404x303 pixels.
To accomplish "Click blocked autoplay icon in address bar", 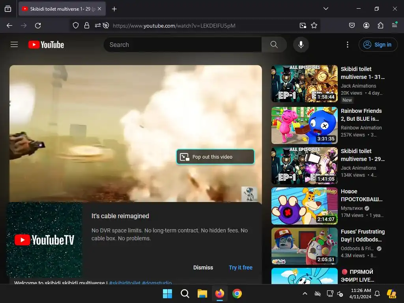I will coord(106,26).
